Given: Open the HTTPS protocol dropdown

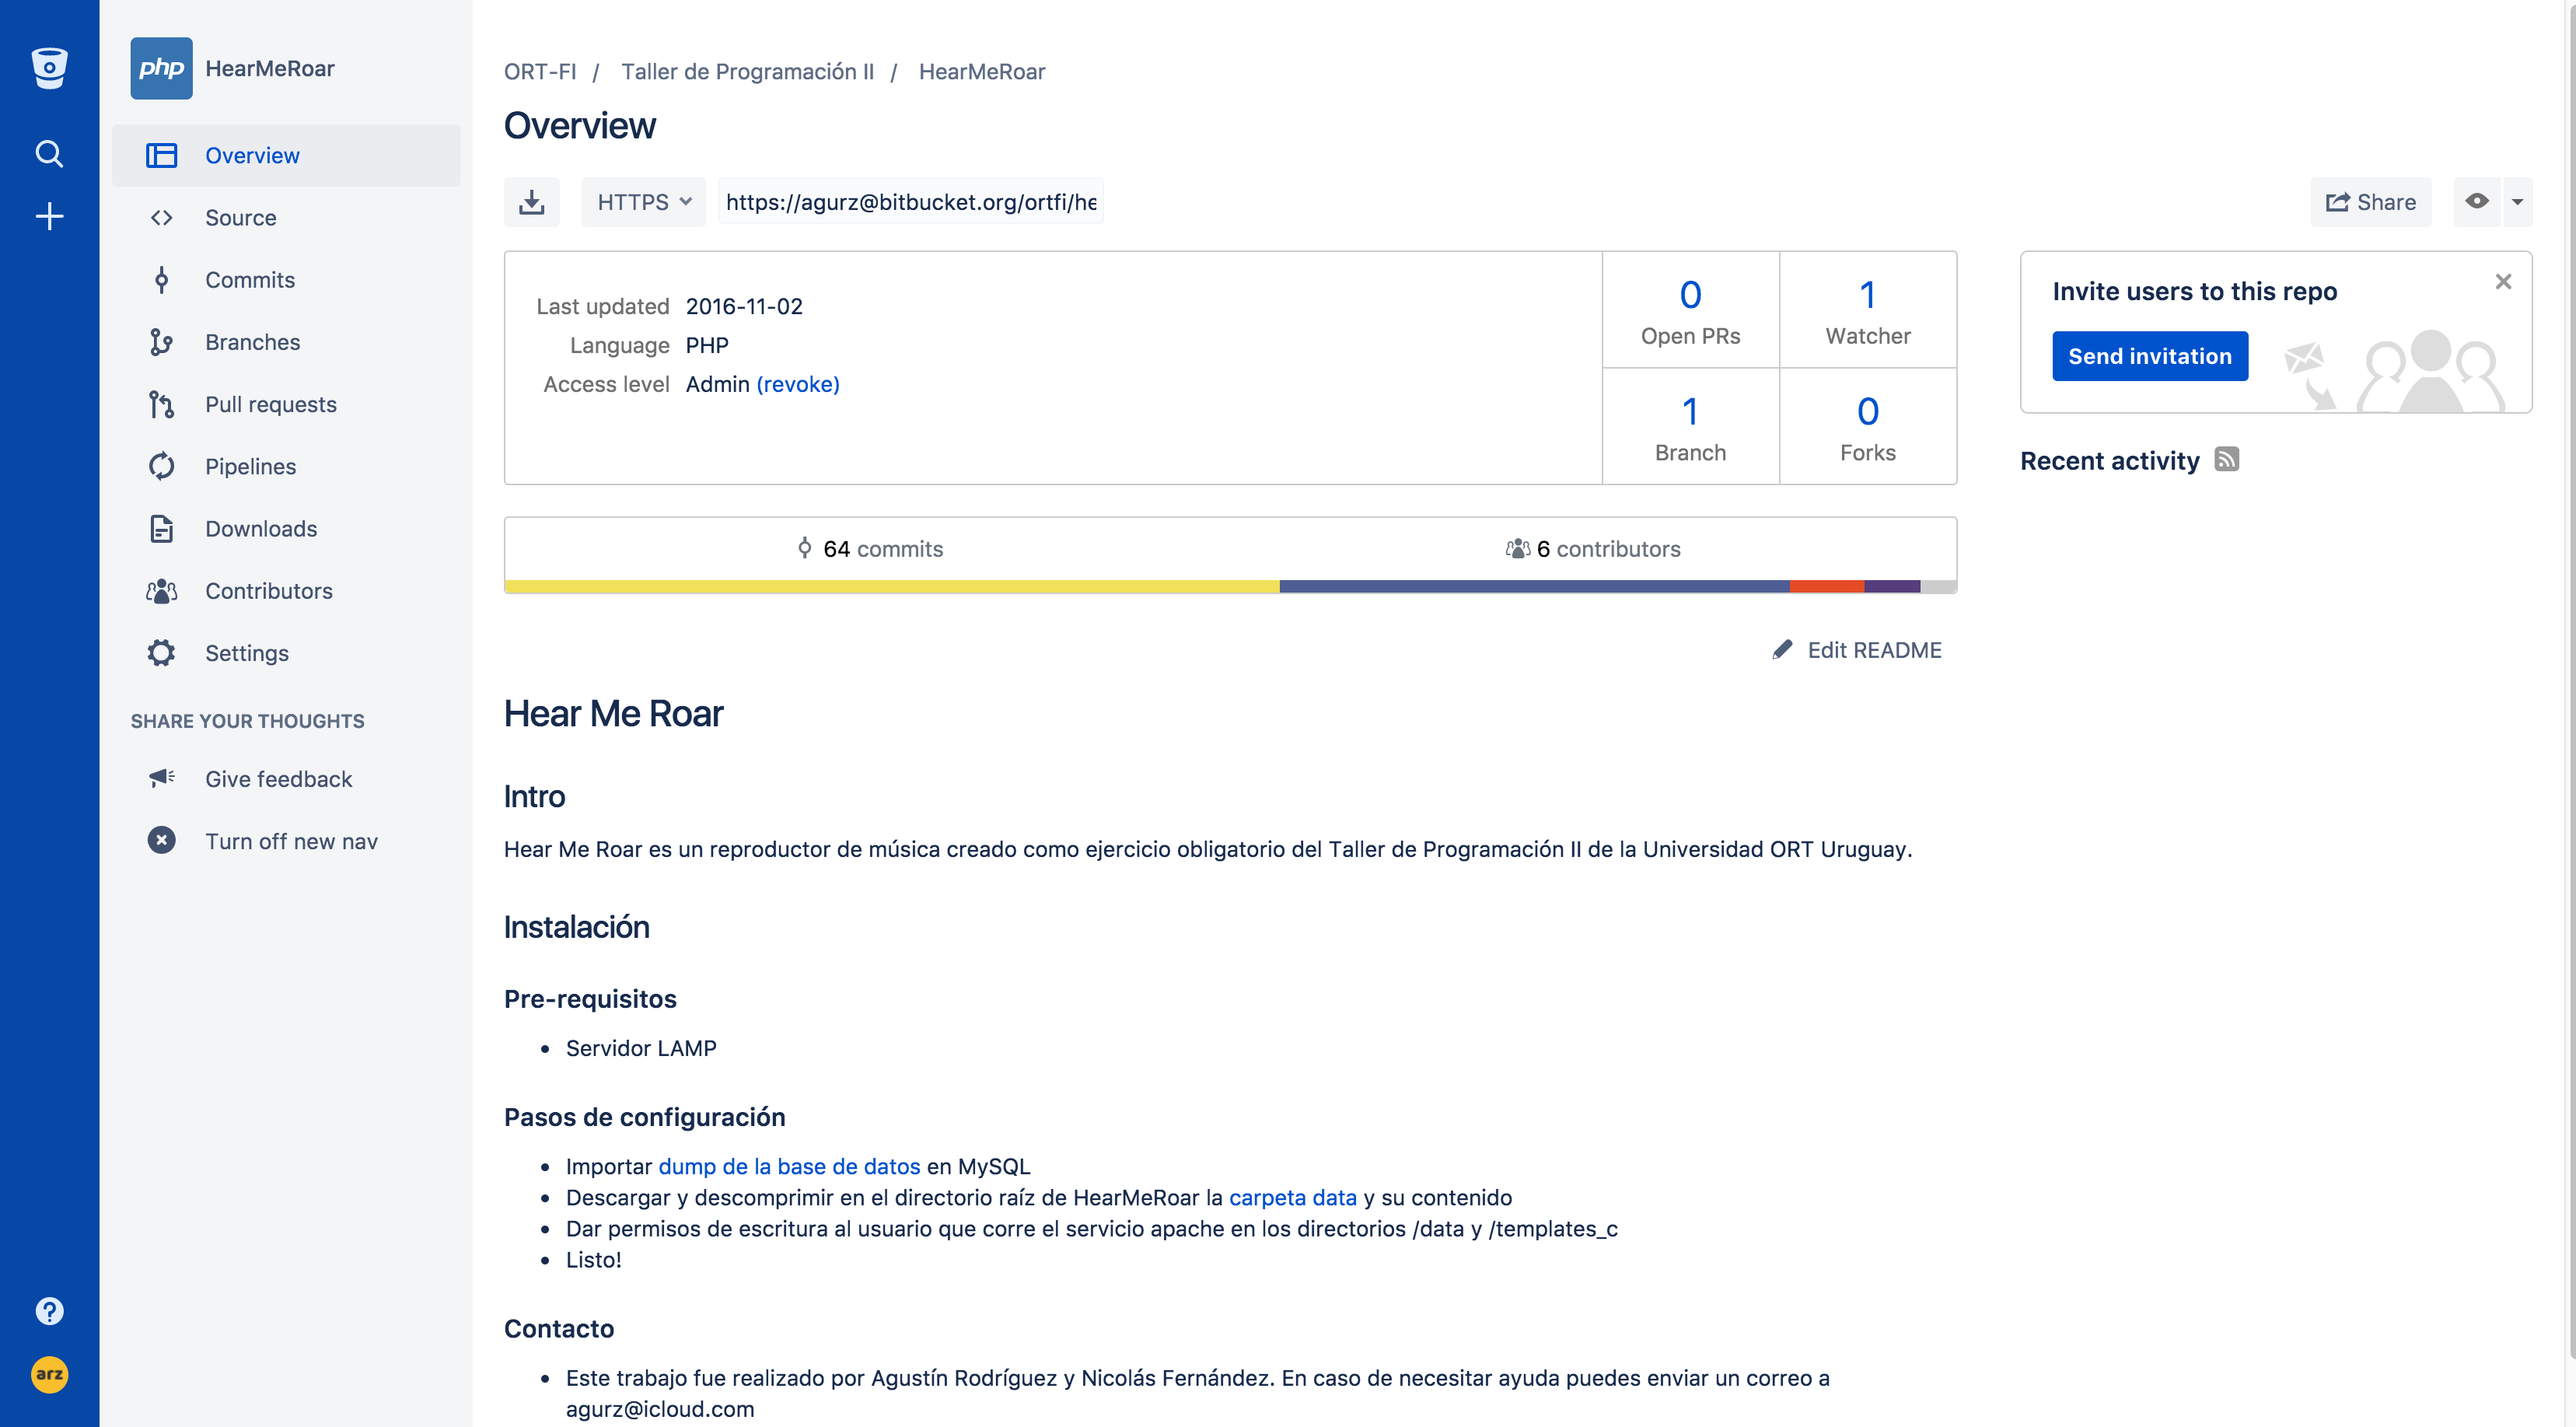Looking at the screenshot, I should (x=643, y=203).
